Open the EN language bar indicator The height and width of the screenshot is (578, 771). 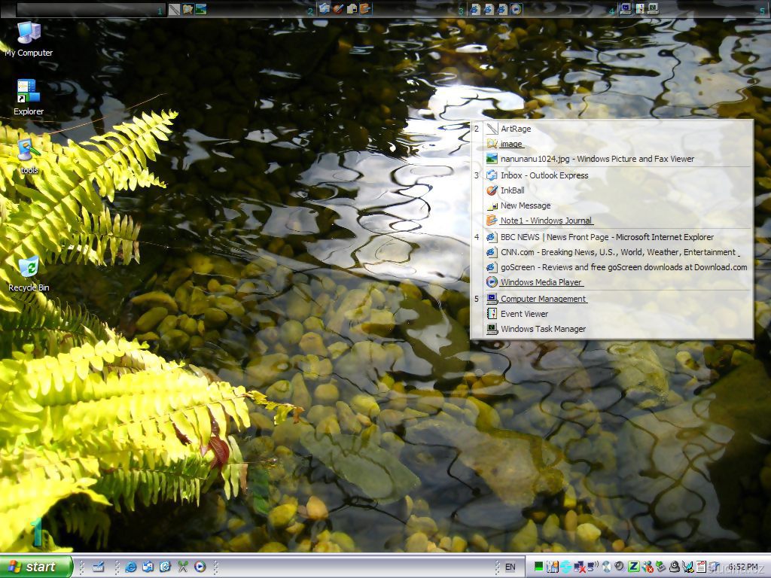pyautogui.click(x=510, y=567)
